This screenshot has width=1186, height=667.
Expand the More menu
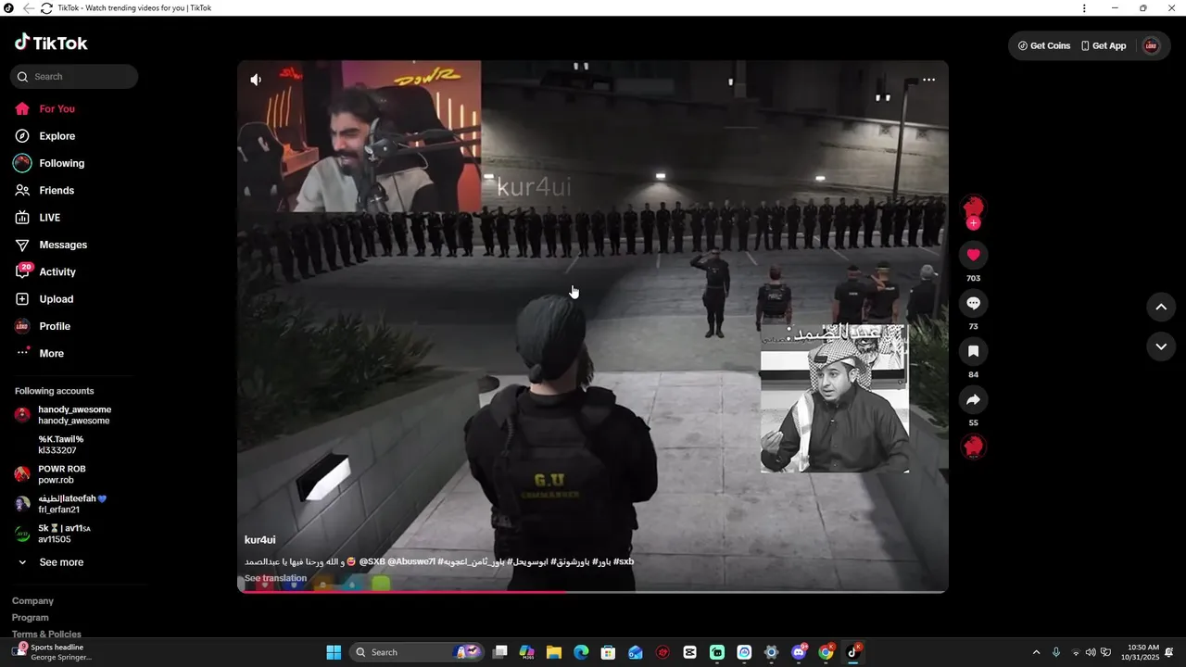click(51, 353)
